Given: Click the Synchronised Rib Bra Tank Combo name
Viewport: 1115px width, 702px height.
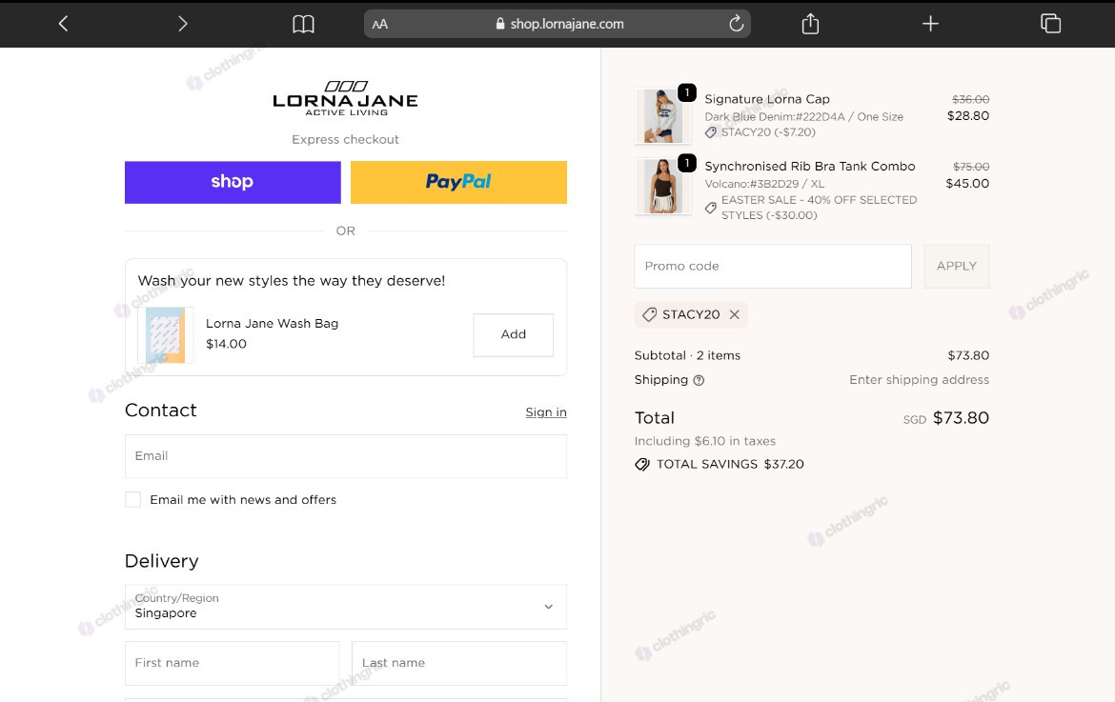Looking at the screenshot, I should pos(810,167).
